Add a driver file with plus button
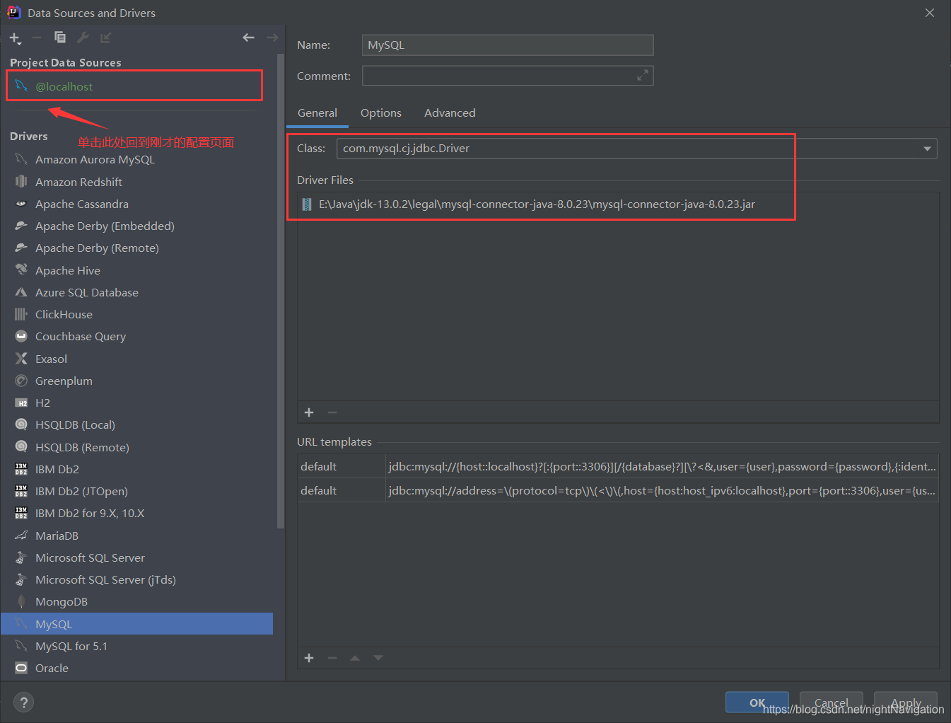 (309, 412)
